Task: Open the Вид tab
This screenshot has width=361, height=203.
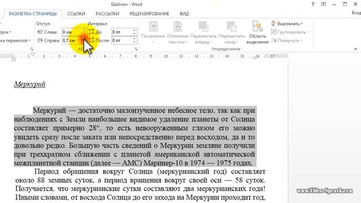Action: (x=184, y=14)
